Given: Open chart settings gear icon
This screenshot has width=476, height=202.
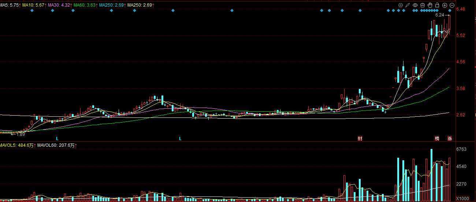Looking at the screenshot, I should tap(401, 5).
